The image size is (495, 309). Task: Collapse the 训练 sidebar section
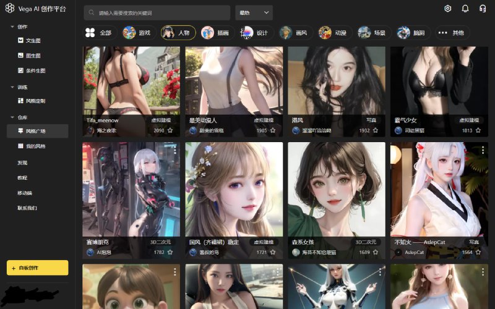12,87
